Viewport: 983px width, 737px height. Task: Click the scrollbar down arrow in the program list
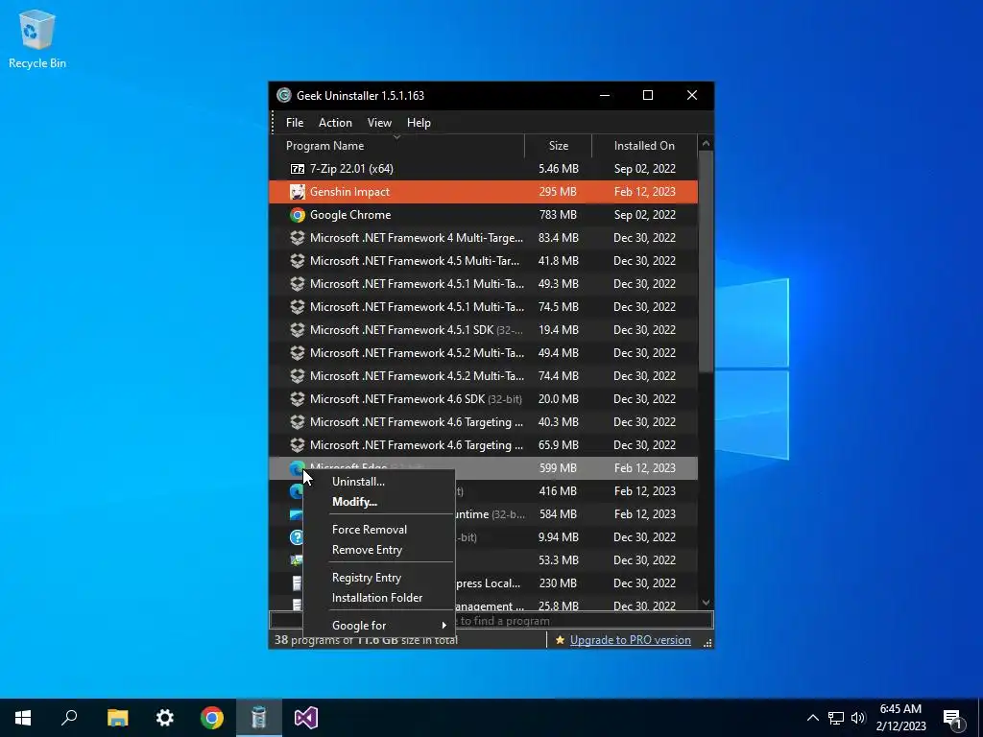[x=706, y=603]
